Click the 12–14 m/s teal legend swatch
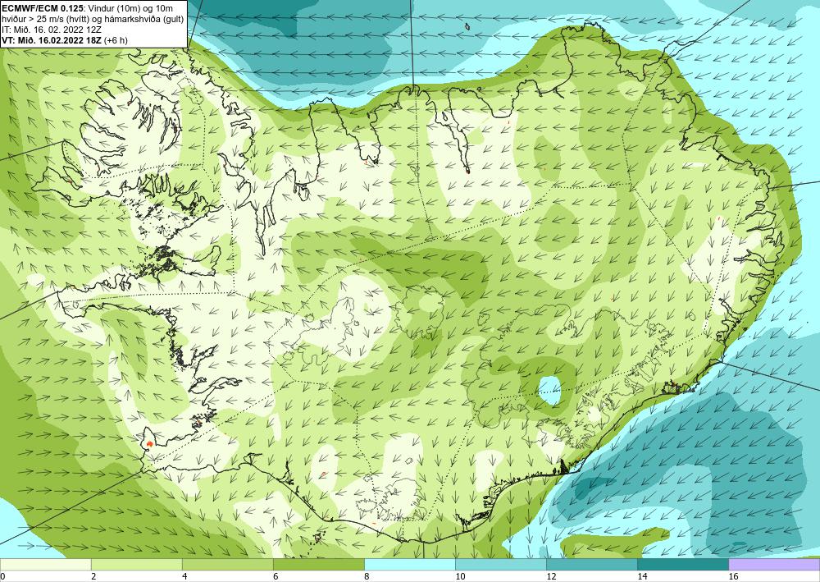 (592, 565)
